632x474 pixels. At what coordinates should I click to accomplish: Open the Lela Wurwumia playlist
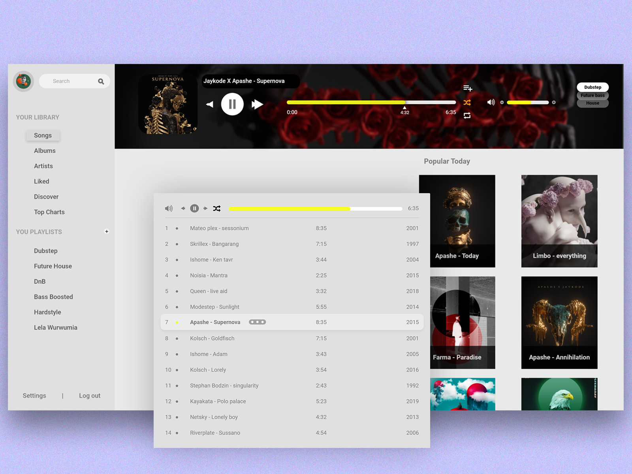[x=56, y=327]
